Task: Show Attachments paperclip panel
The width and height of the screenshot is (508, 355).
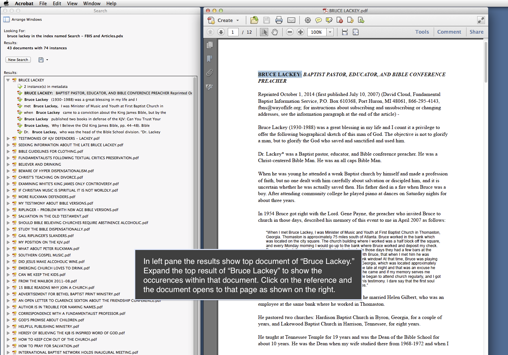Action: click(x=210, y=73)
